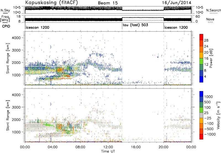The width and height of the screenshot is (221, 153).
Task: Click the 20 tick on power colorbar
Action: tap(206, 52)
